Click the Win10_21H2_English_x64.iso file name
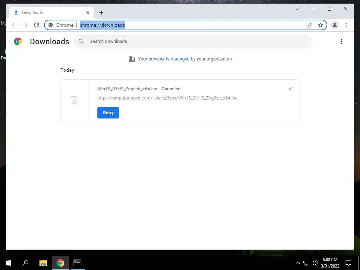360x270 pixels. [x=127, y=89]
